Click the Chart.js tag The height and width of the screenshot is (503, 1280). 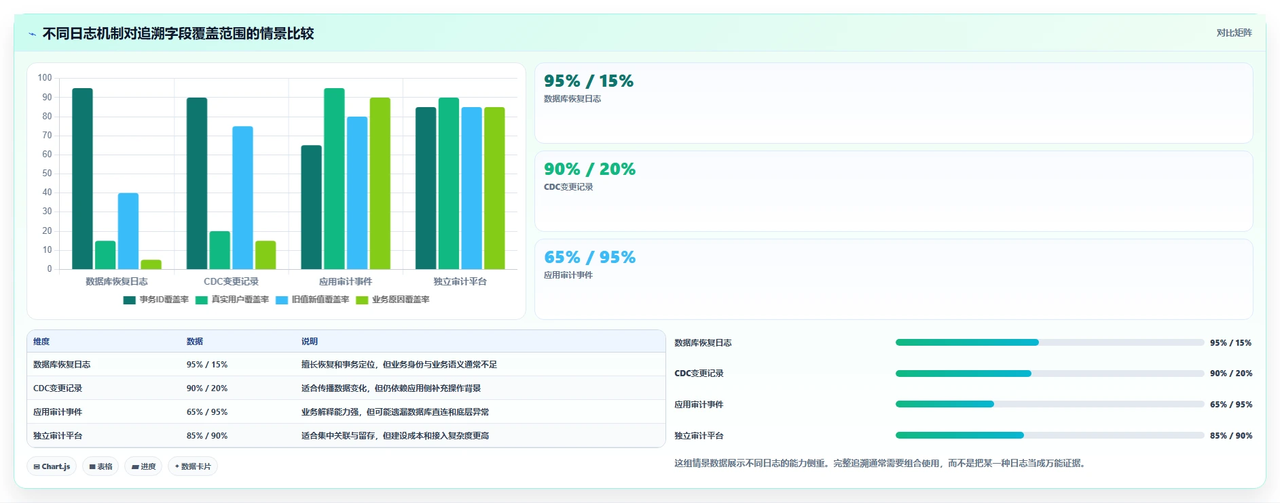pyautogui.click(x=52, y=466)
